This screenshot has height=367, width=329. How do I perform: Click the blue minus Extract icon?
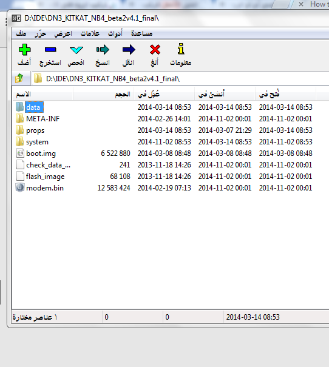(50, 49)
